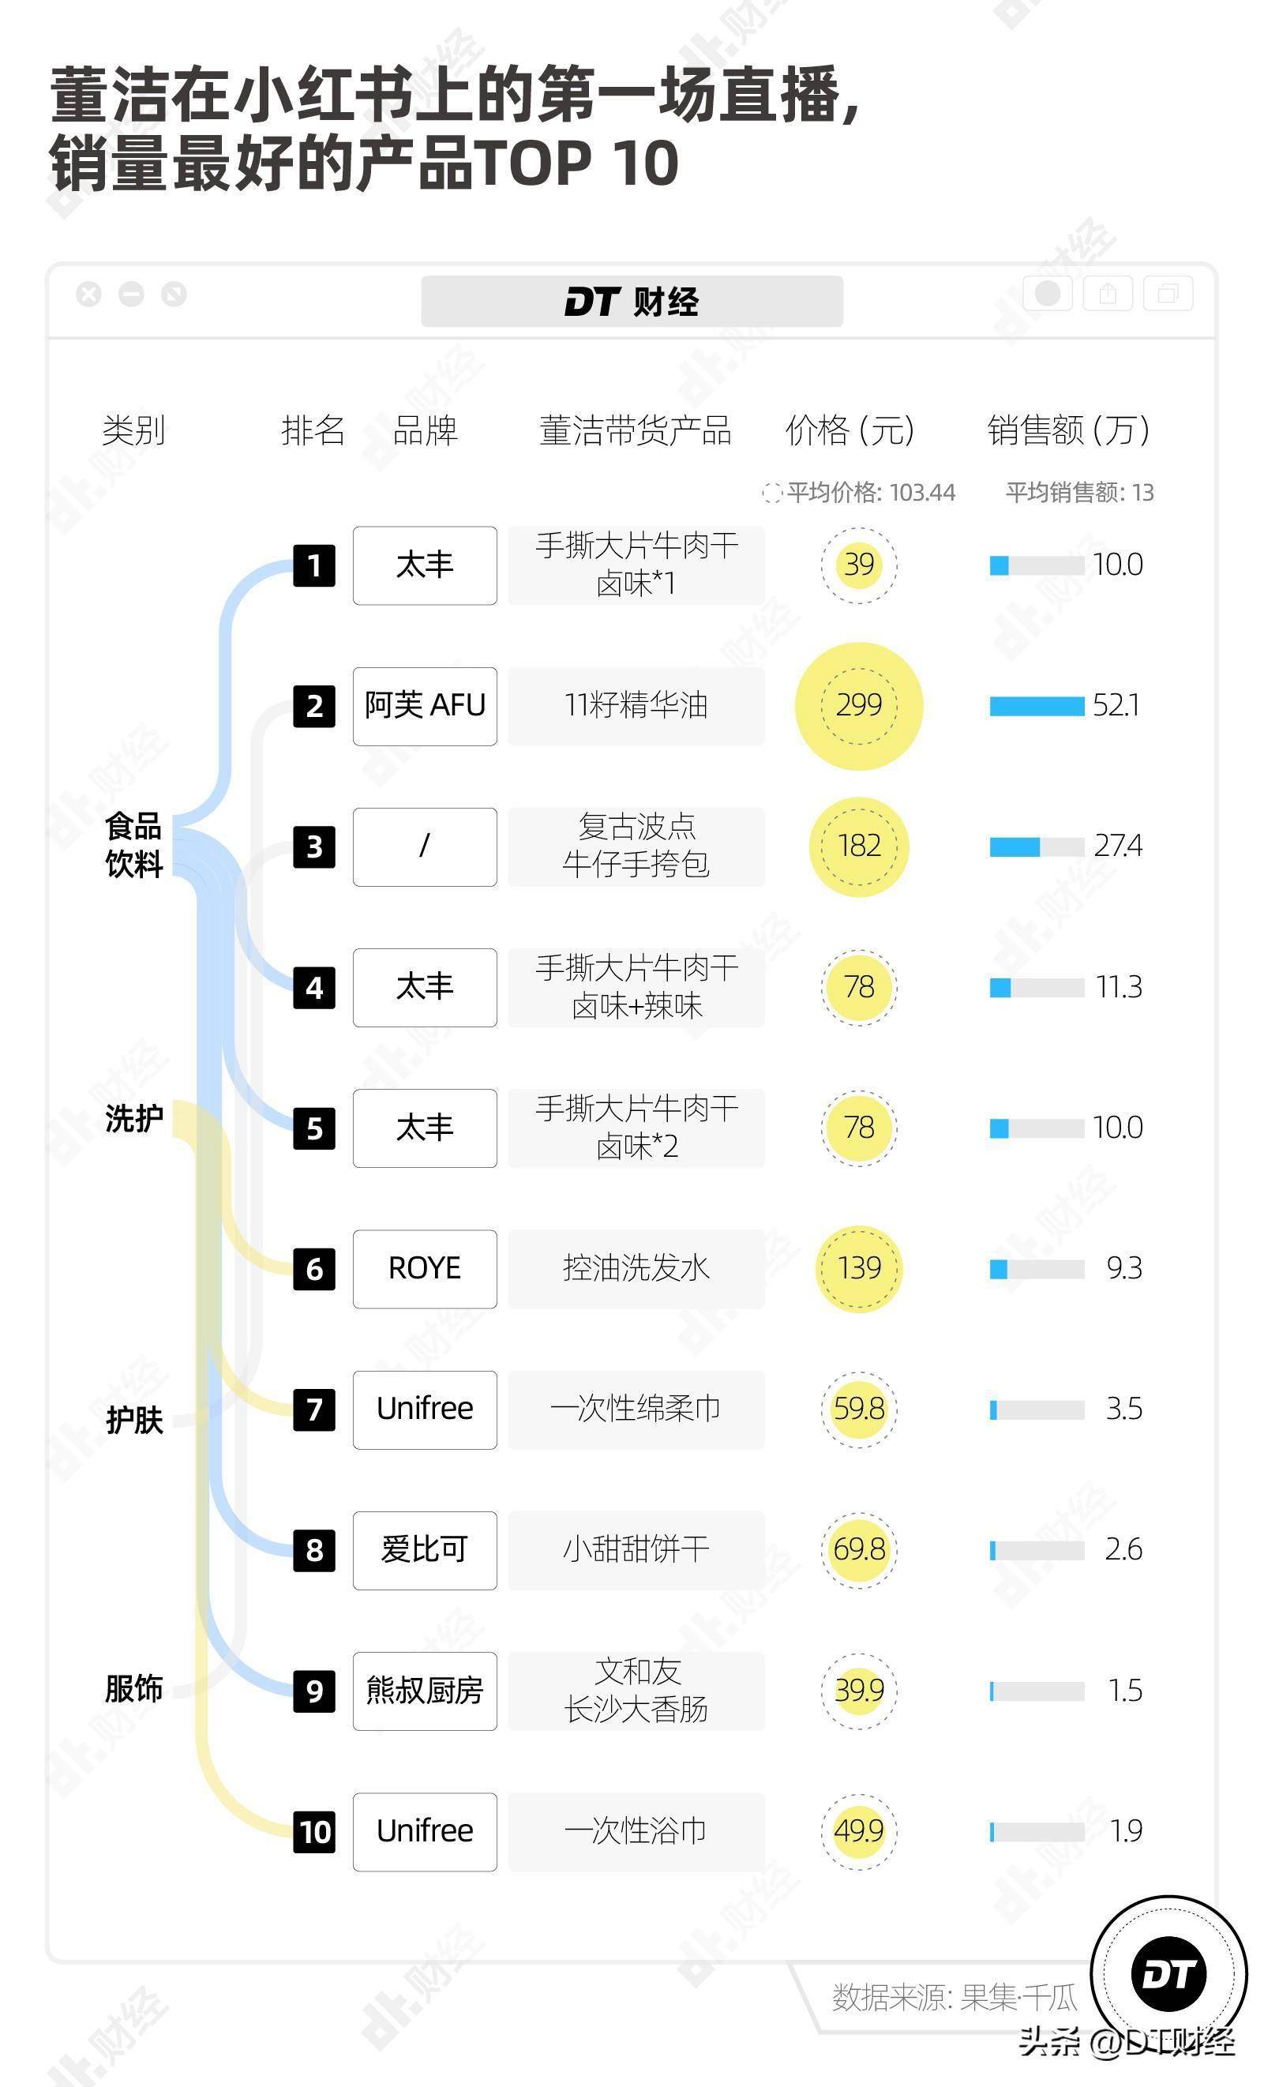Viewport: 1264px width, 2087px height.
Task: Click the 销售额 (万) column header
Action: point(1068,430)
